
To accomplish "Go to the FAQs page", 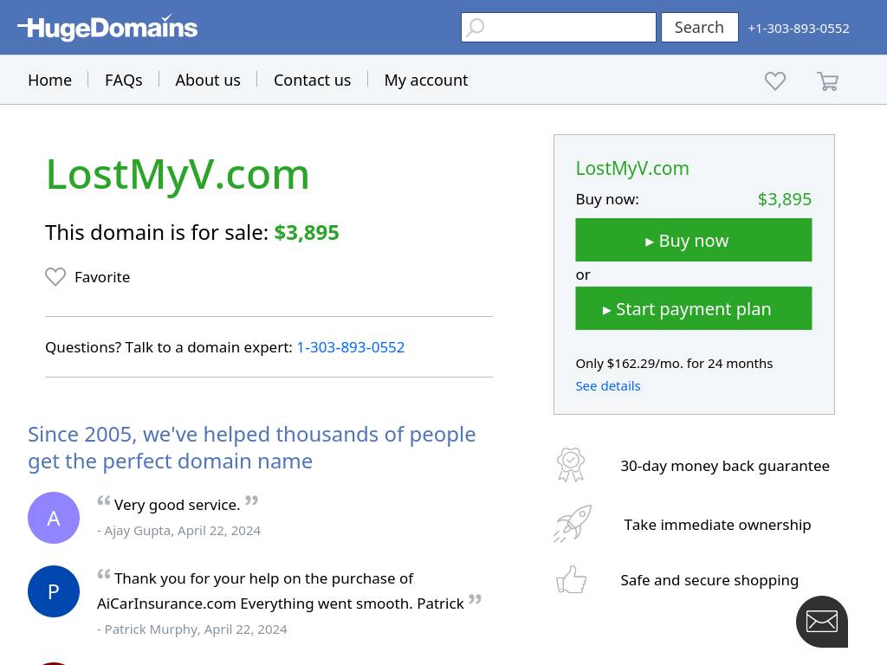I will (x=123, y=80).
